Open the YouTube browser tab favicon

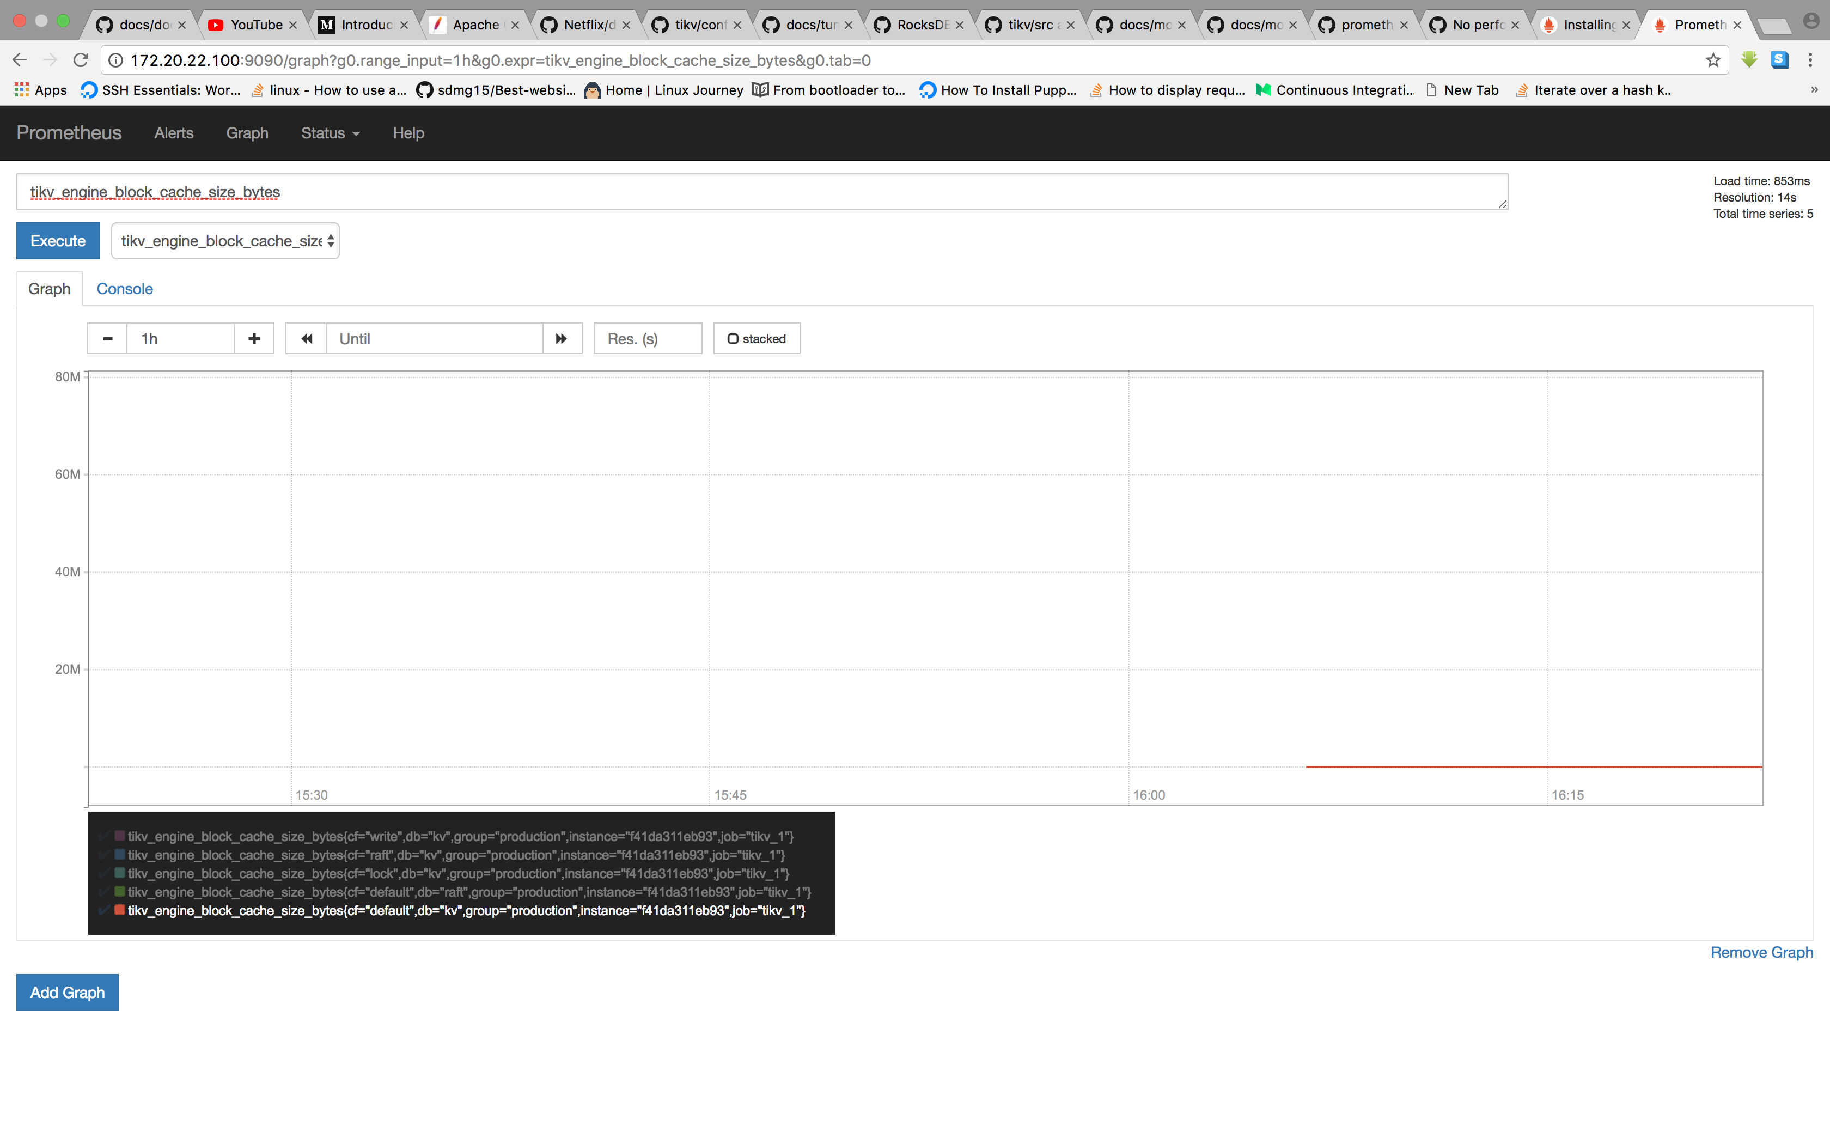217,24
